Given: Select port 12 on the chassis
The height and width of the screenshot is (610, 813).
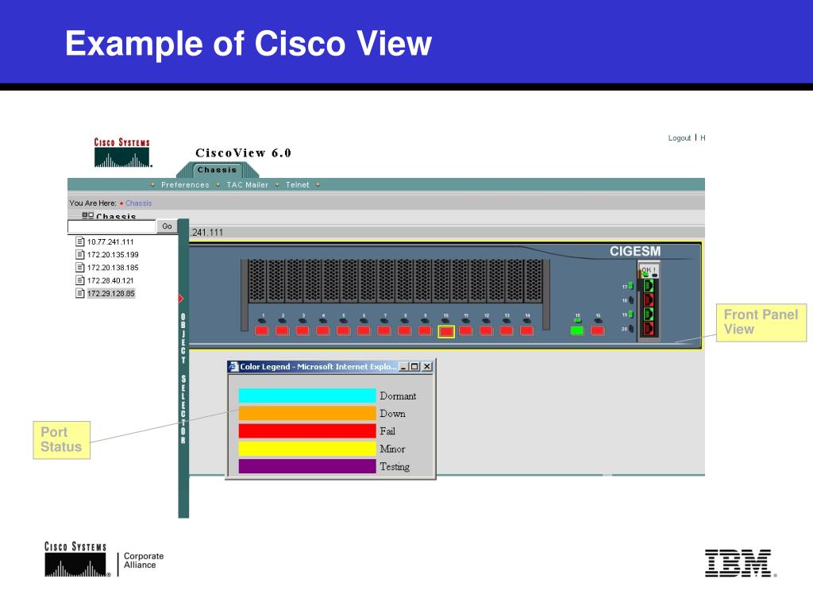Looking at the screenshot, I should [486, 330].
